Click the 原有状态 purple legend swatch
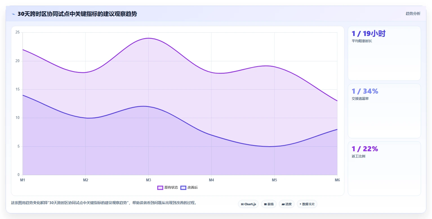 (160, 188)
